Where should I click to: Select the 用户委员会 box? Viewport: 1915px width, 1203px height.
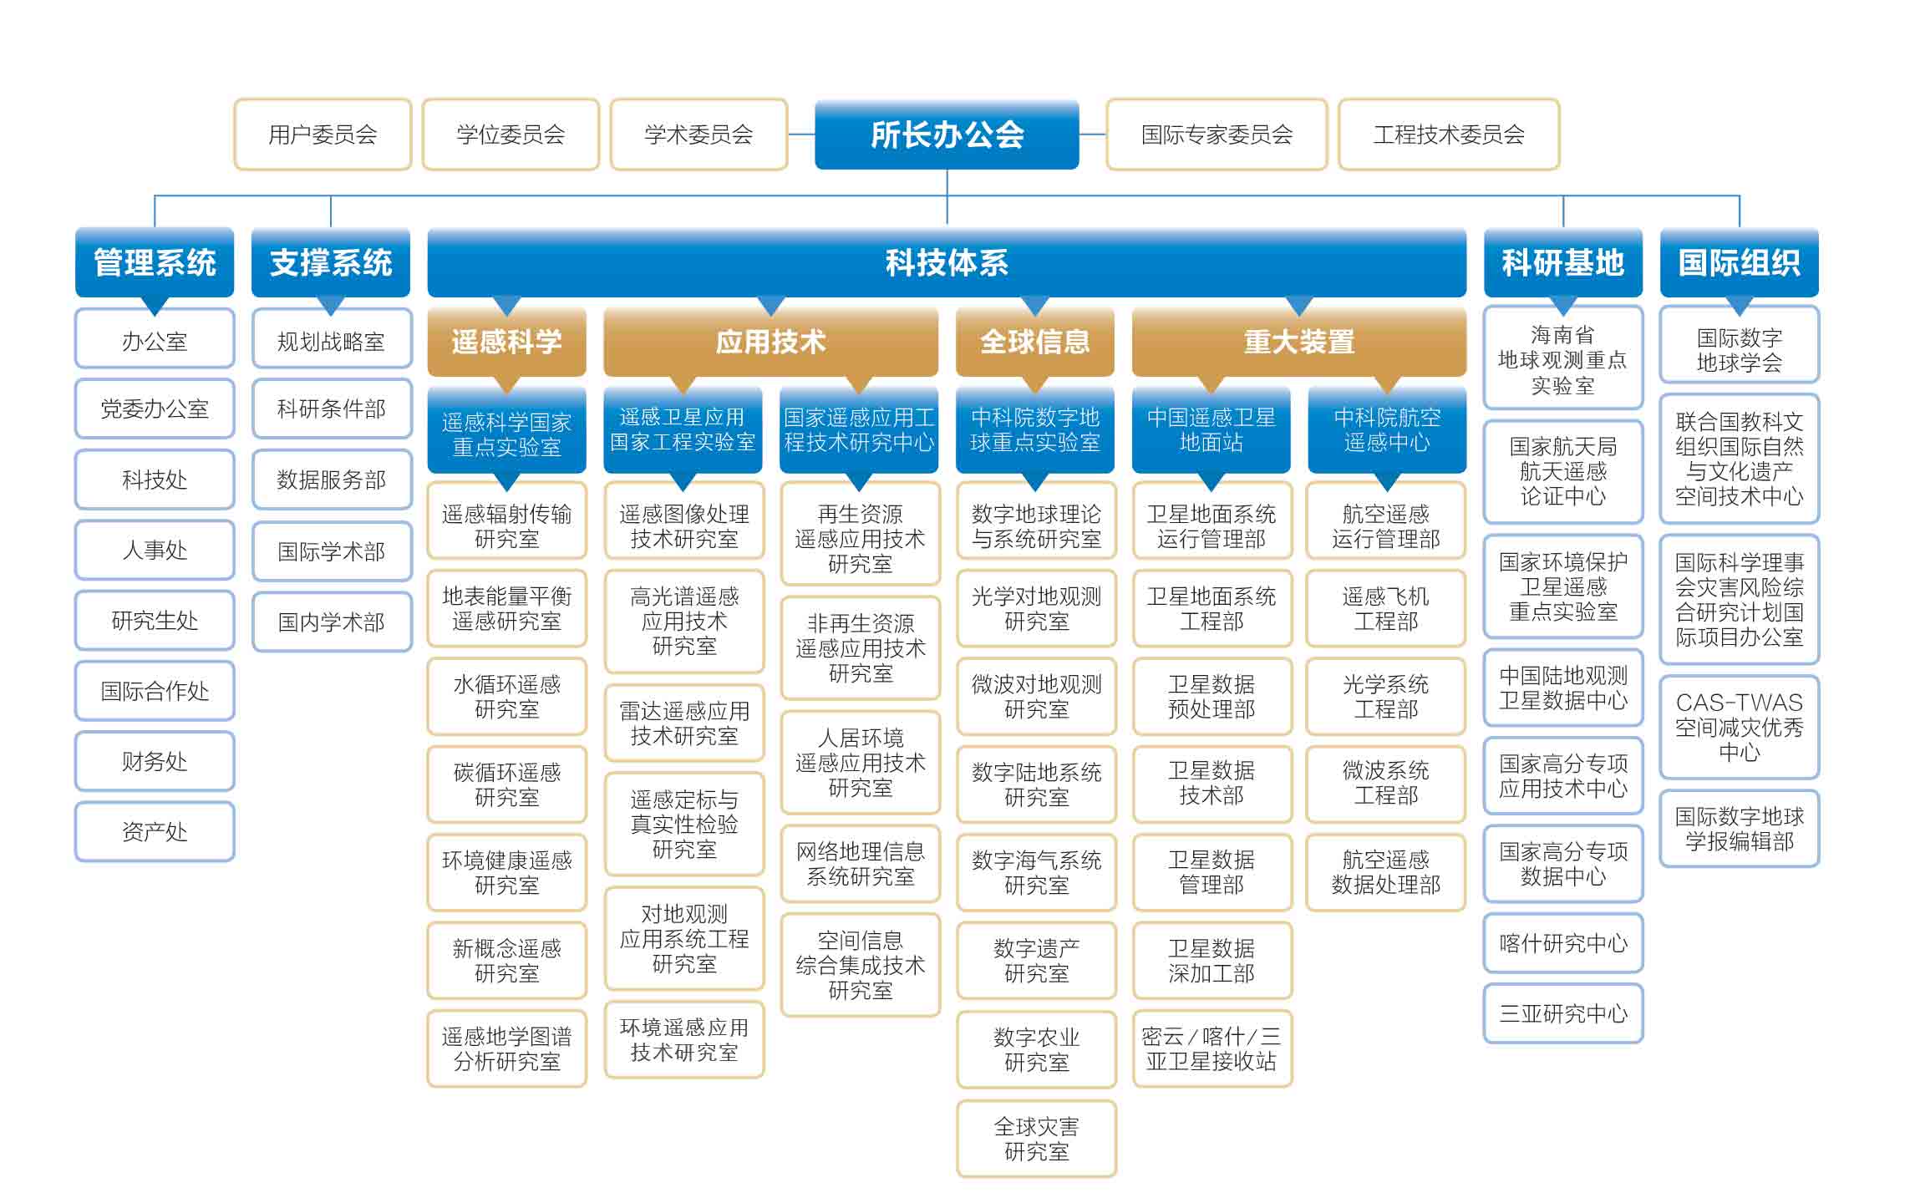323,135
